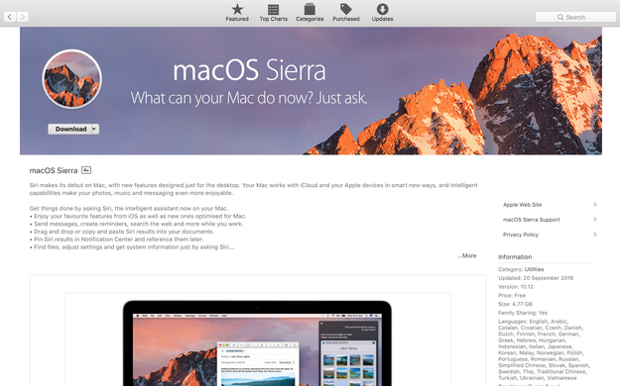This screenshot has width=620, height=386.
Task: Click the macOS Sierra app title text
Action: pos(54,170)
